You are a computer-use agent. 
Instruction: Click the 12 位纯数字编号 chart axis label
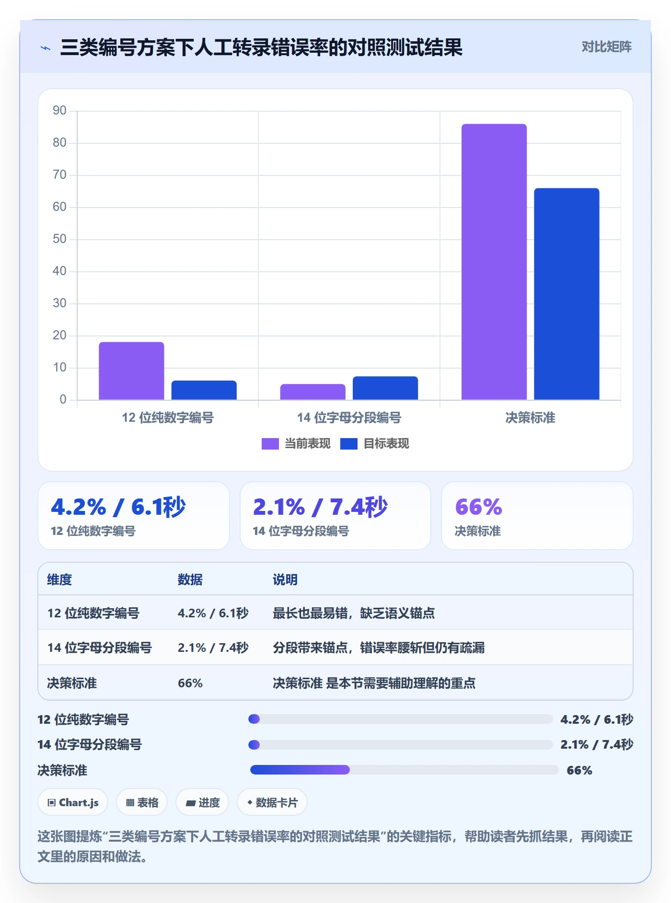168,417
